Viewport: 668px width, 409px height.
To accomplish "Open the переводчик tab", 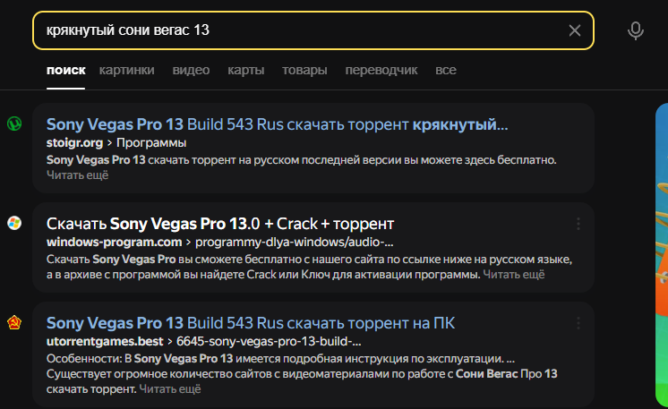I will pos(381,70).
